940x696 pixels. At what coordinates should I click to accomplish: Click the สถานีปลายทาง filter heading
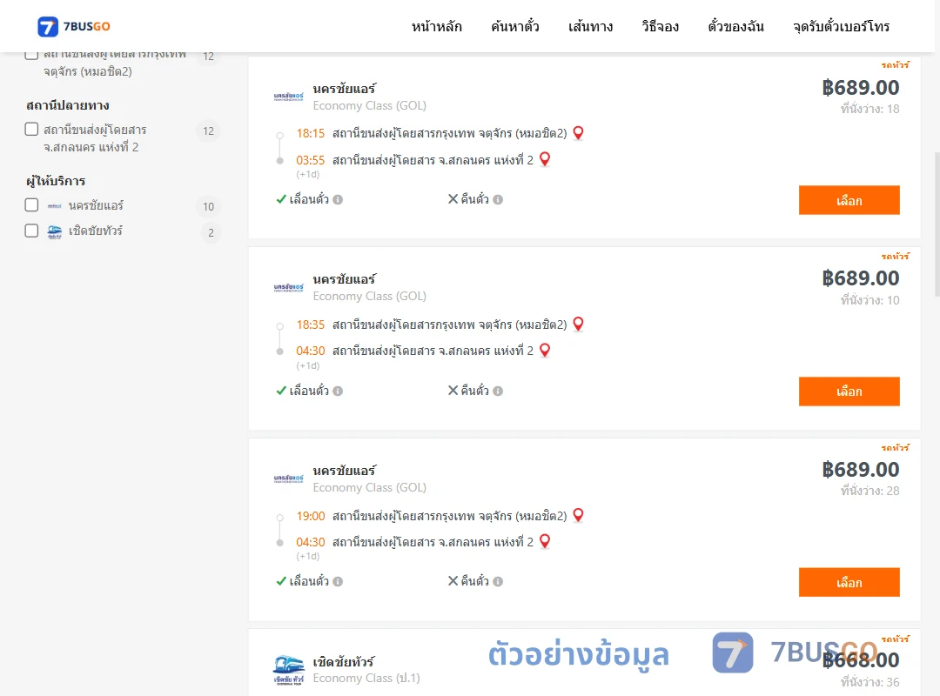tap(68, 105)
